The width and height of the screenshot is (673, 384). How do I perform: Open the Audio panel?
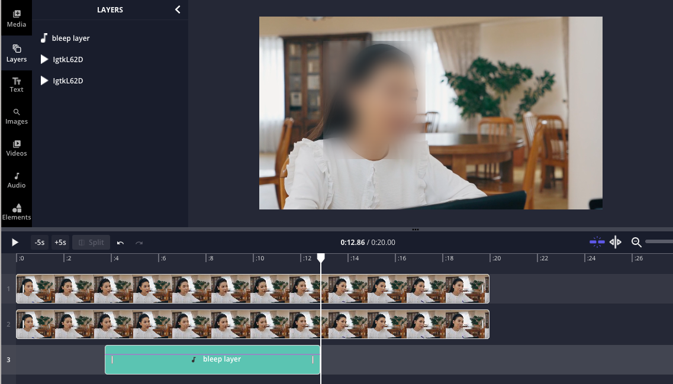point(16,180)
